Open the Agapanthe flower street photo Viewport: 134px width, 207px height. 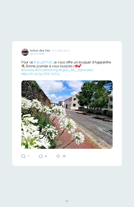coord(67,114)
